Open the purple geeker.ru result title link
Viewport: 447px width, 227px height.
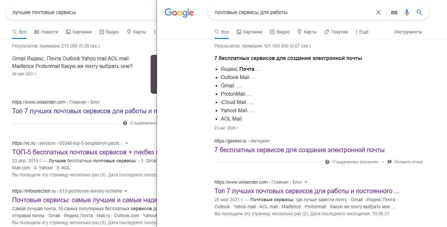[x=300, y=150]
